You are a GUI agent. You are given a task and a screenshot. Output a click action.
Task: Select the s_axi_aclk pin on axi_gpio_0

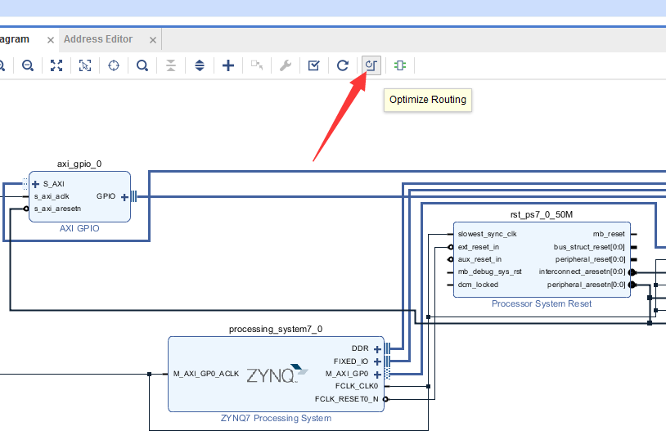pyautogui.click(x=52, y=196)
